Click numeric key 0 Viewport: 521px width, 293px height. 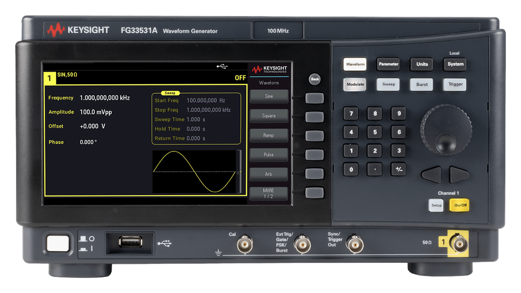(351, 170)
